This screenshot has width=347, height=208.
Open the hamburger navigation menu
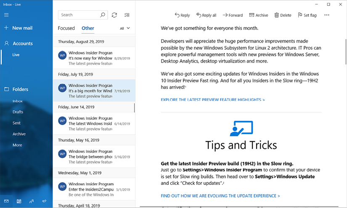pyautogui.click(x=6, y=15)
